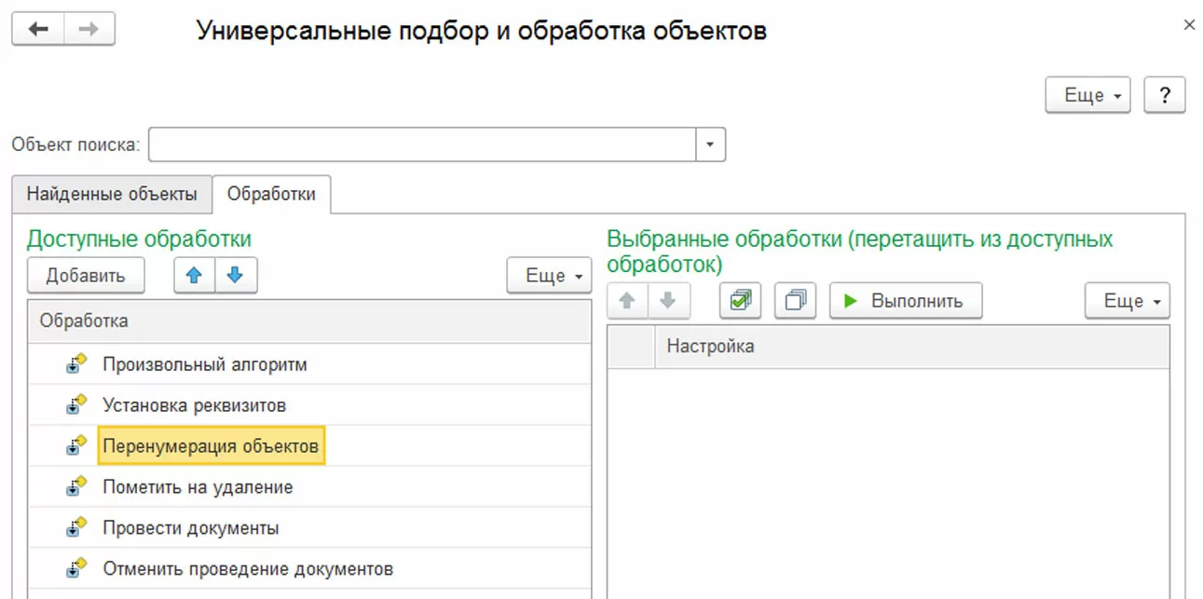Expand the Объект поиска dropdown arrow
This screenshot has height=599, width=1203.
pyautogui.click(x=711, y=144)
